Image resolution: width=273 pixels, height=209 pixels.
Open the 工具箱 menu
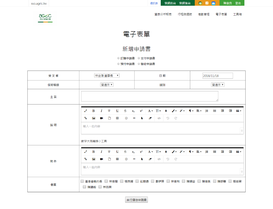pyautogui.click(x=237, y=14)
